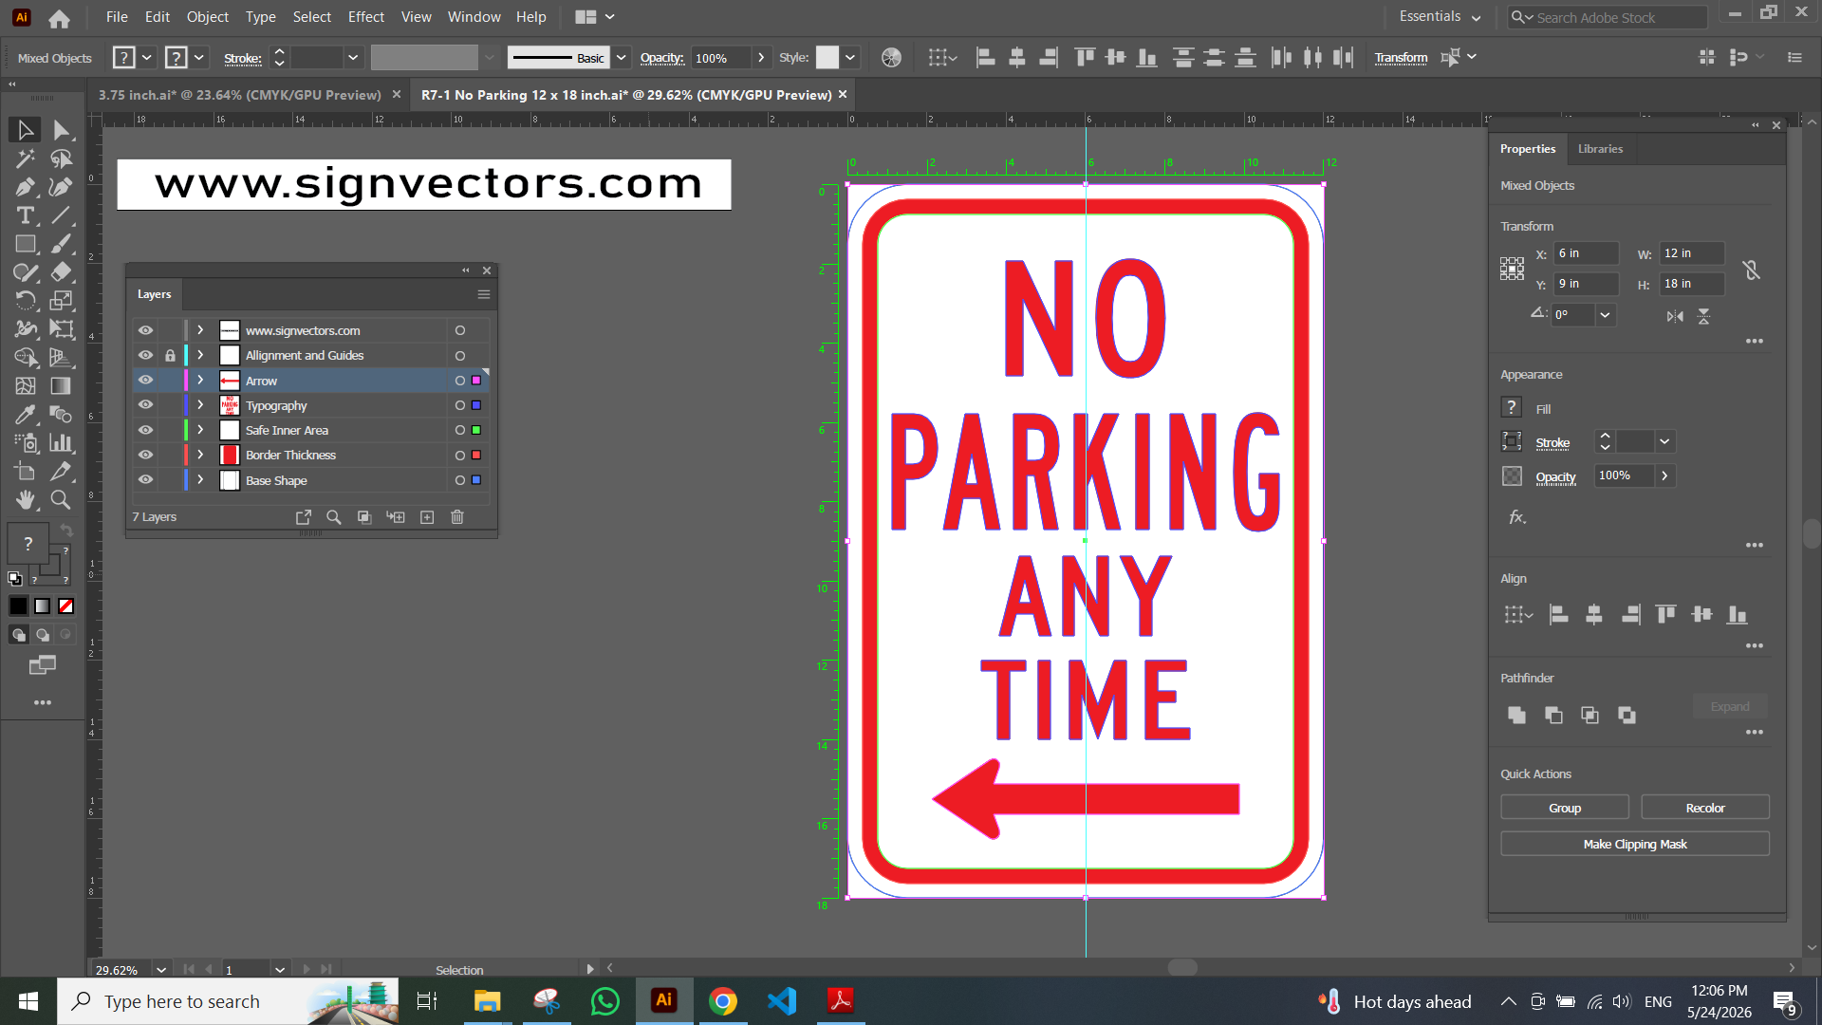Image resolution: width=1822 pixels, height=1025 pixels.
Task: Unlock the Allignment and Guides layer
Action: (x=170, y=355)
